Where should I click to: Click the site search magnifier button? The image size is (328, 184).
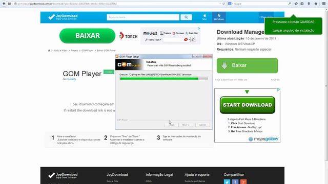[x=186, y=17]
